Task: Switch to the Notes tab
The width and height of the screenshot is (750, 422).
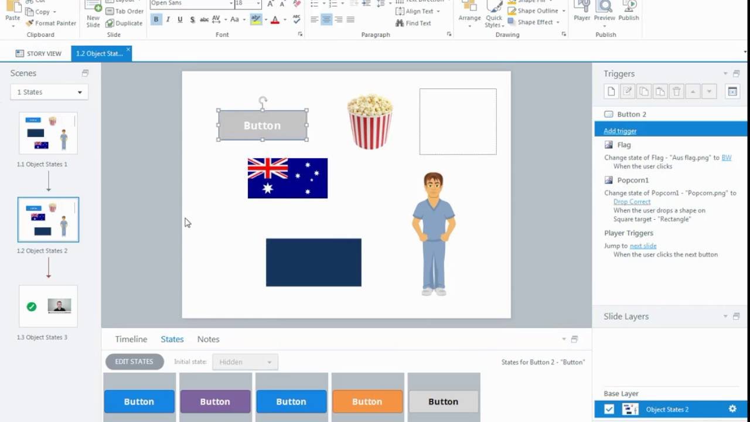Action: (x=208, y=339)
